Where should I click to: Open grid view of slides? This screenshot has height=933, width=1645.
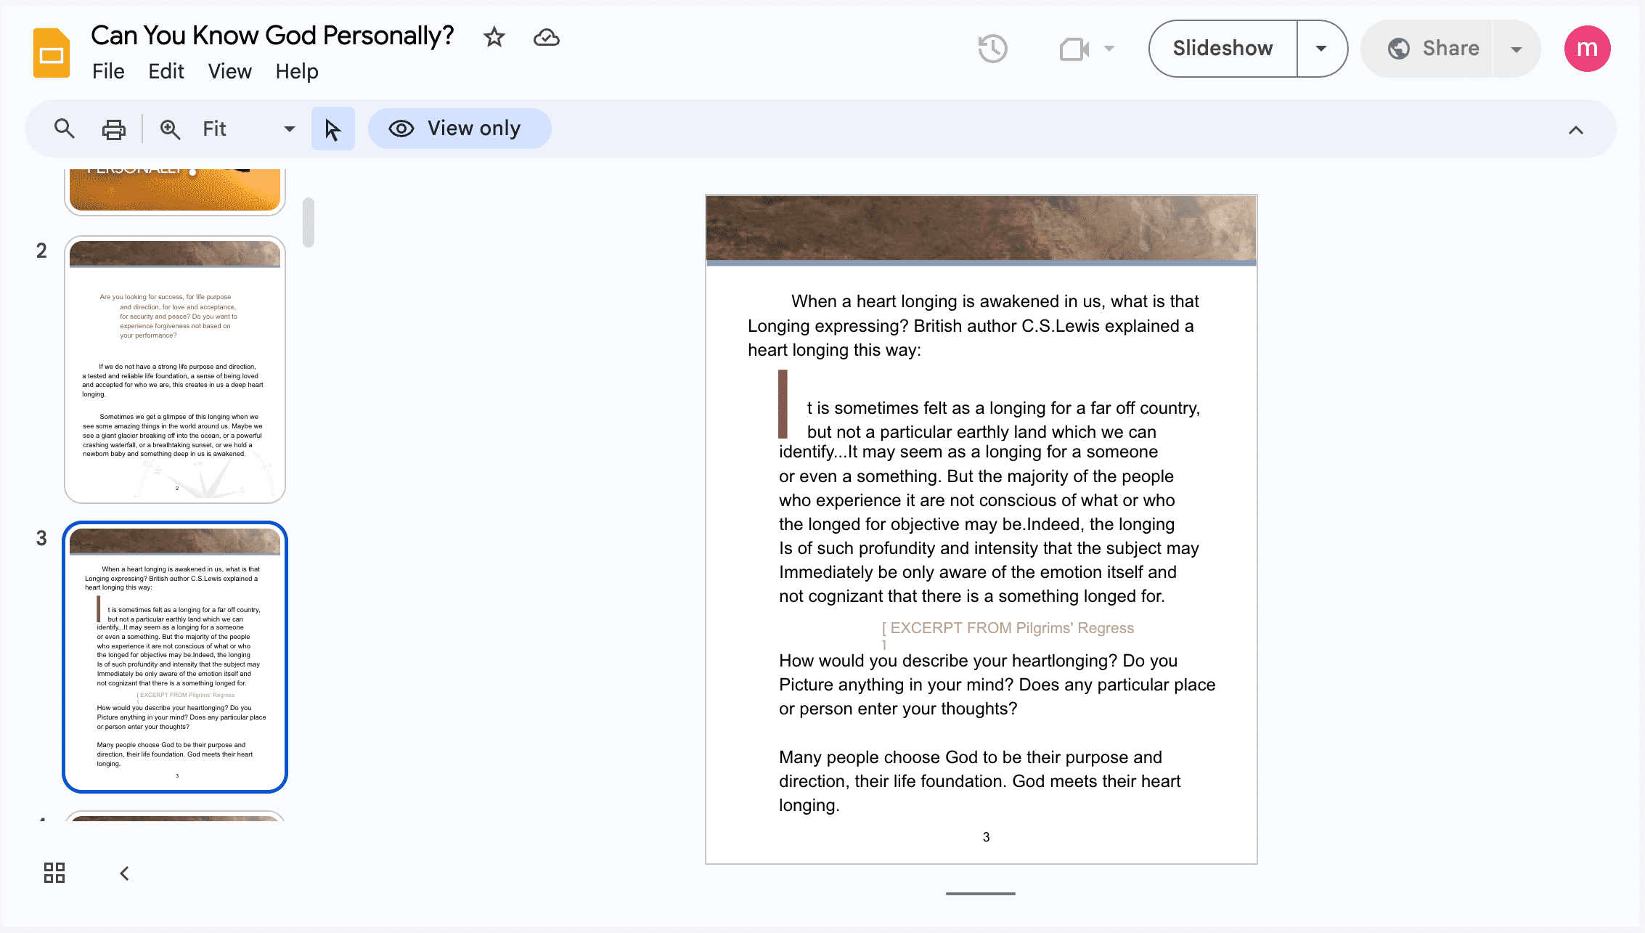(54, 873)
